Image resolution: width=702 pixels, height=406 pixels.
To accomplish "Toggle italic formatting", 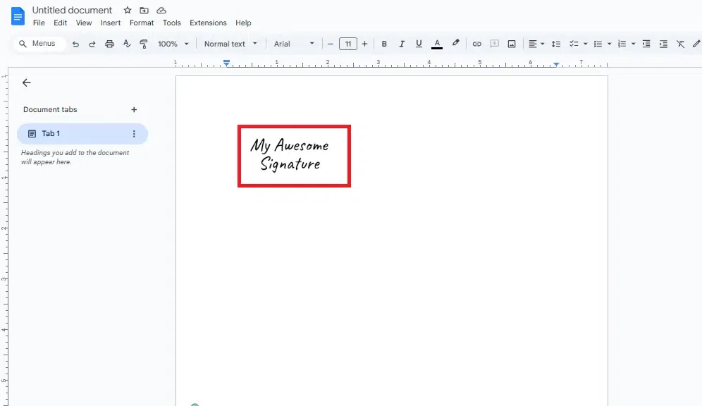I will pos(402,44).
